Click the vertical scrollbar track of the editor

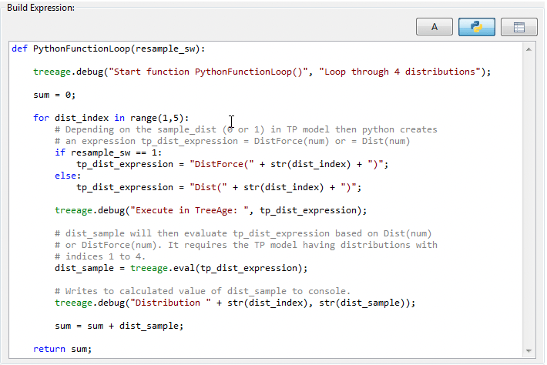tap(529, 200)
